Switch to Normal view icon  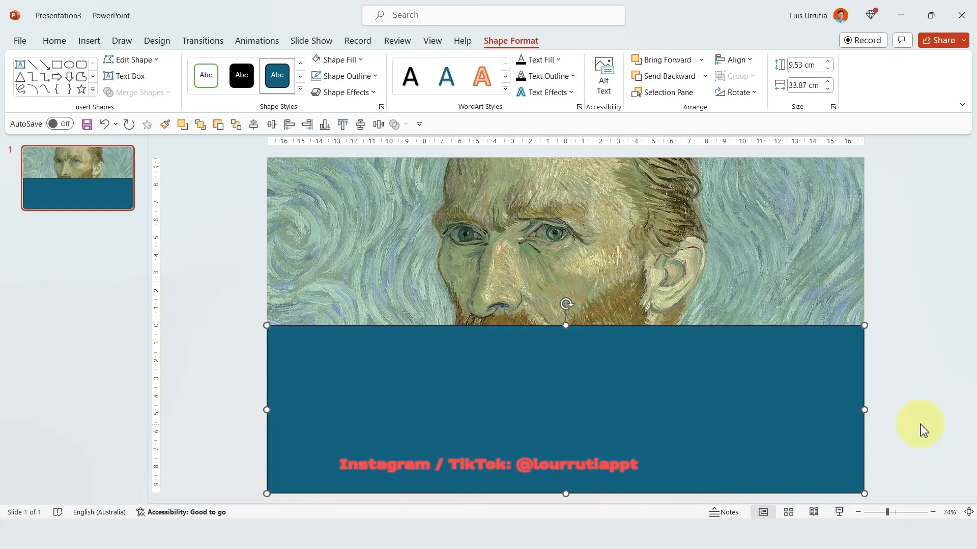tap(763, 512)
